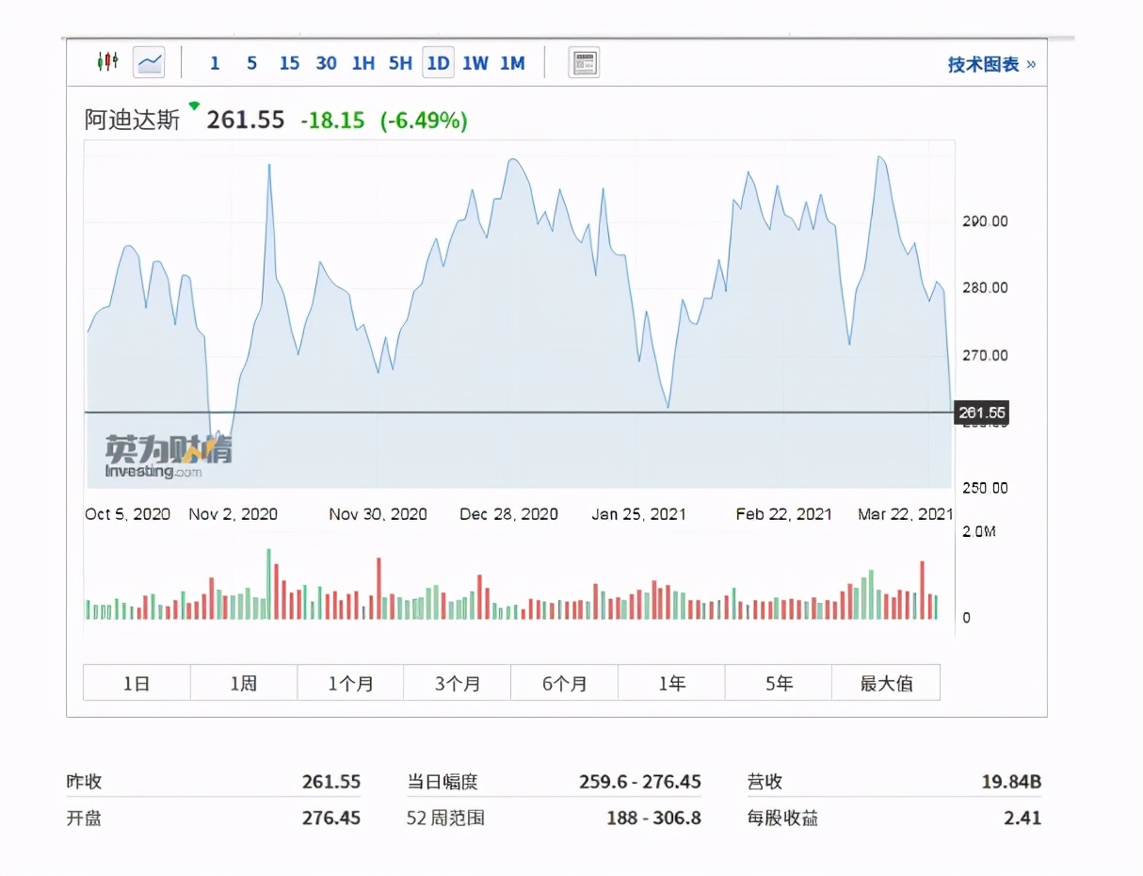
Task: Click the 阿迪达斯 stock name
Action: pos(132,120)
